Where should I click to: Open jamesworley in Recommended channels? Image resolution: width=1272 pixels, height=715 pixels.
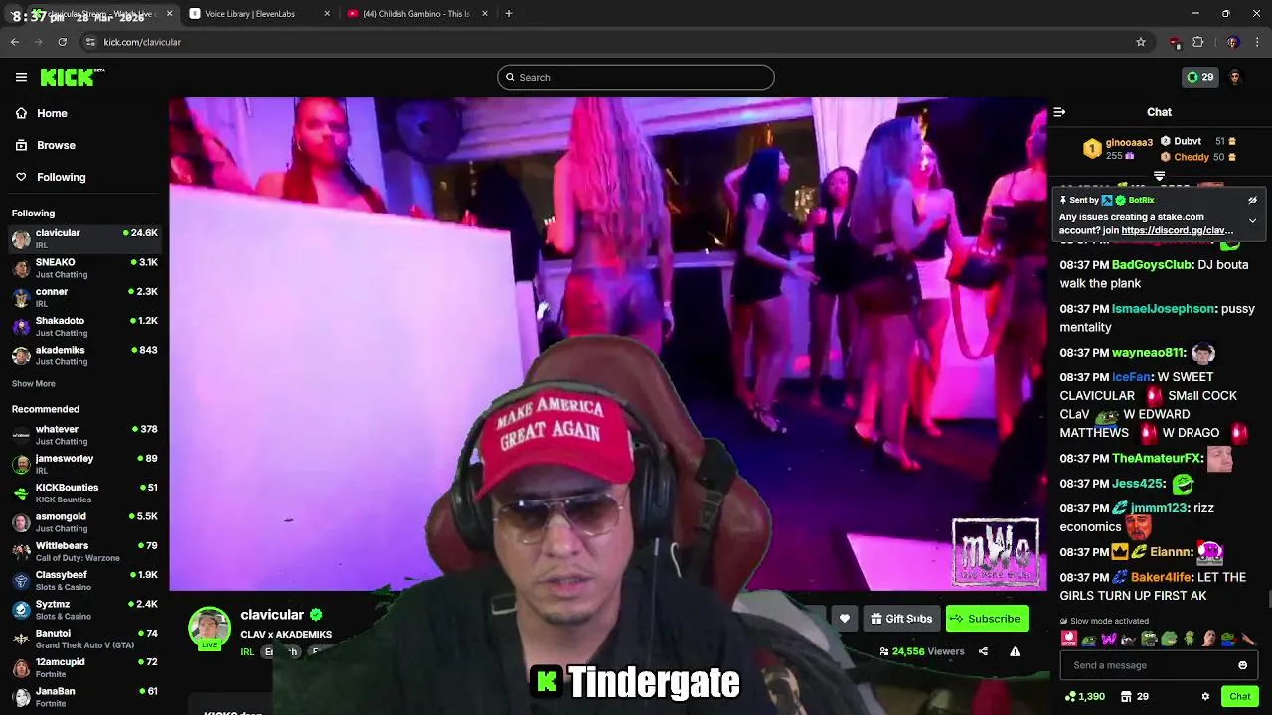pyautogui.click(x=84, y=464)
